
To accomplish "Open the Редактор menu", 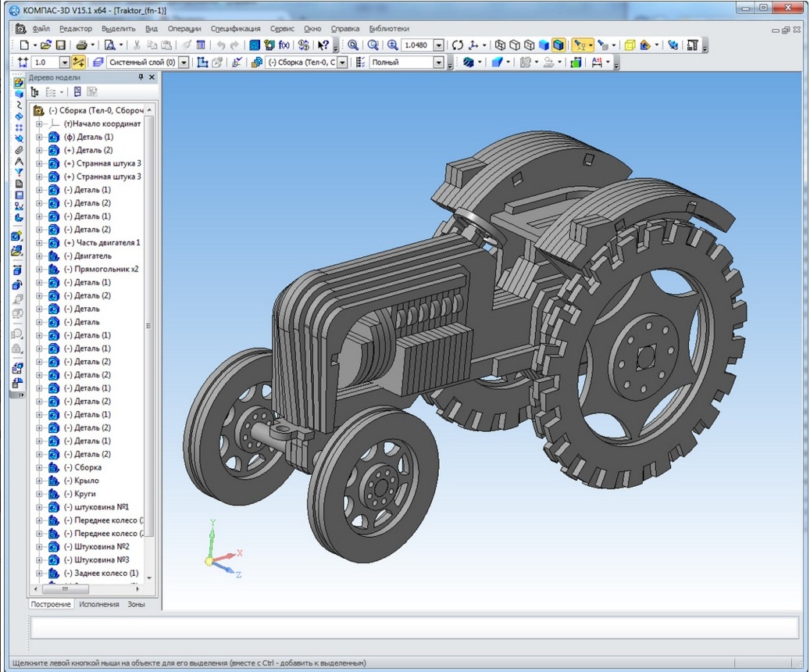I will (x=76, y=29).
